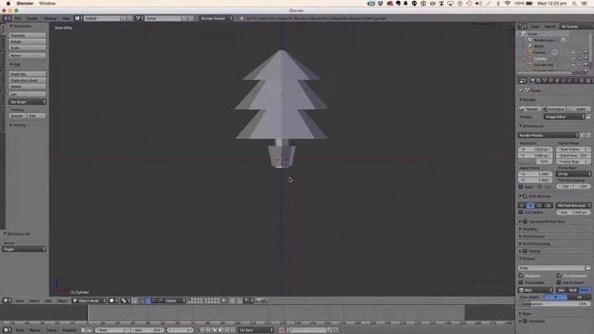Open the Image Editor display dropdown

564,117
